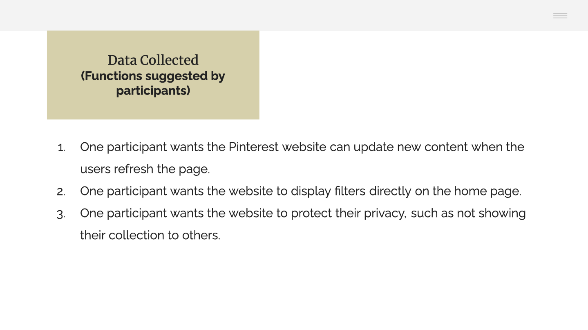Click the gray top header bar
Screen dimensions: 588x330
(x=294, y=15)
